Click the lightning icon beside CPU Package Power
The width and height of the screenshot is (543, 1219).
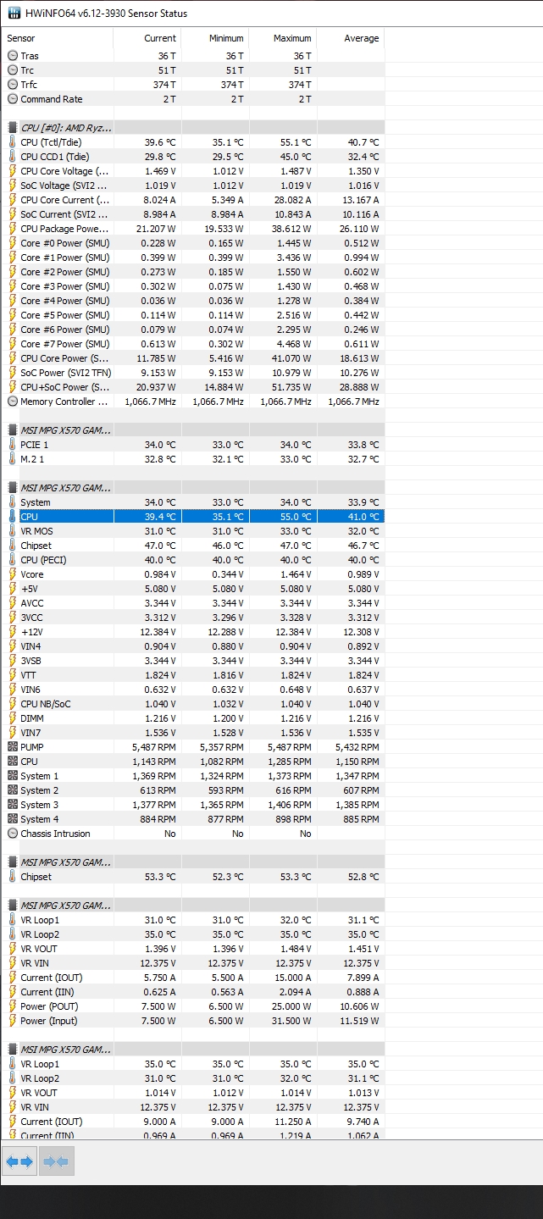12,229
